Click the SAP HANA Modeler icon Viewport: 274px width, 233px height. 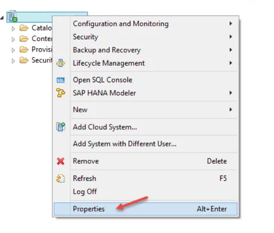(60, 93)
